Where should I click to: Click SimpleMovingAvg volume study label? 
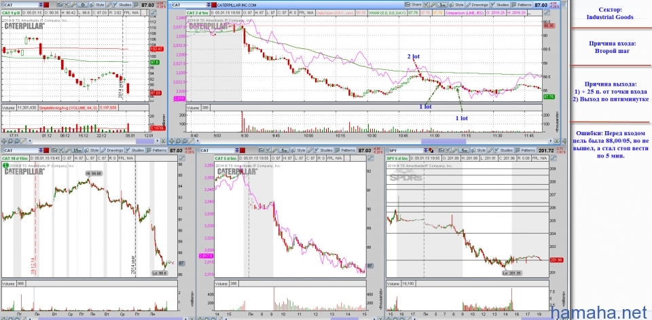click(x=69, y=107)
